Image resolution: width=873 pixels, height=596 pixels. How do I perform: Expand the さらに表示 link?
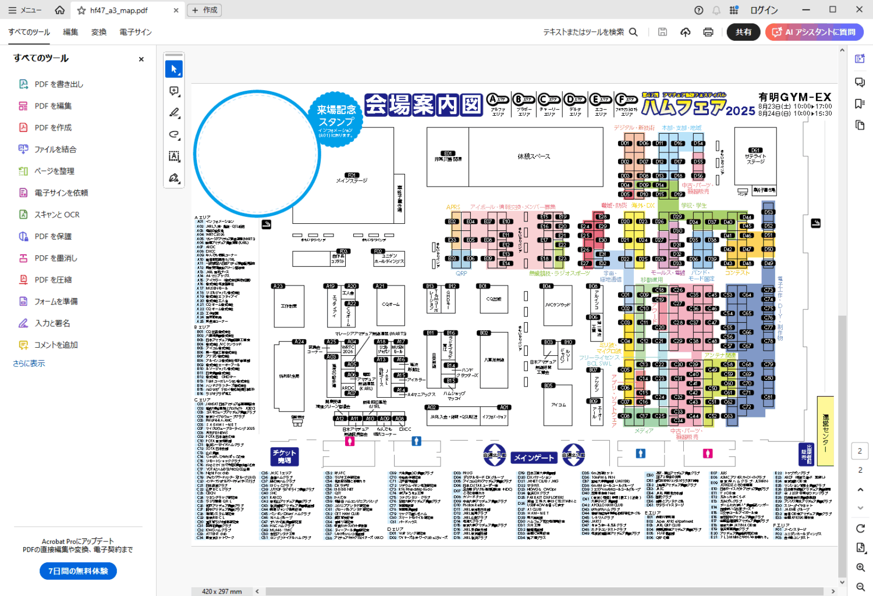(x=29, y=363)
